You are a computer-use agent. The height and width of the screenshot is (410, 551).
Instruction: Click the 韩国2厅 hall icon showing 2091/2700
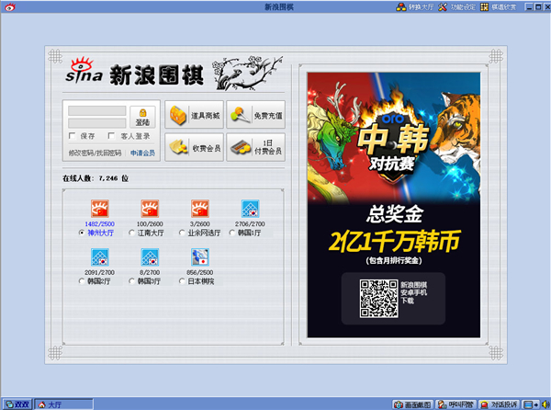click(100, 257)
